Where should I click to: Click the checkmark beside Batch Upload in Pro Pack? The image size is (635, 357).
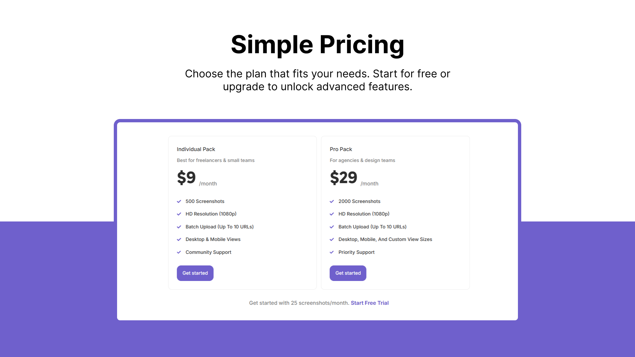332,227
